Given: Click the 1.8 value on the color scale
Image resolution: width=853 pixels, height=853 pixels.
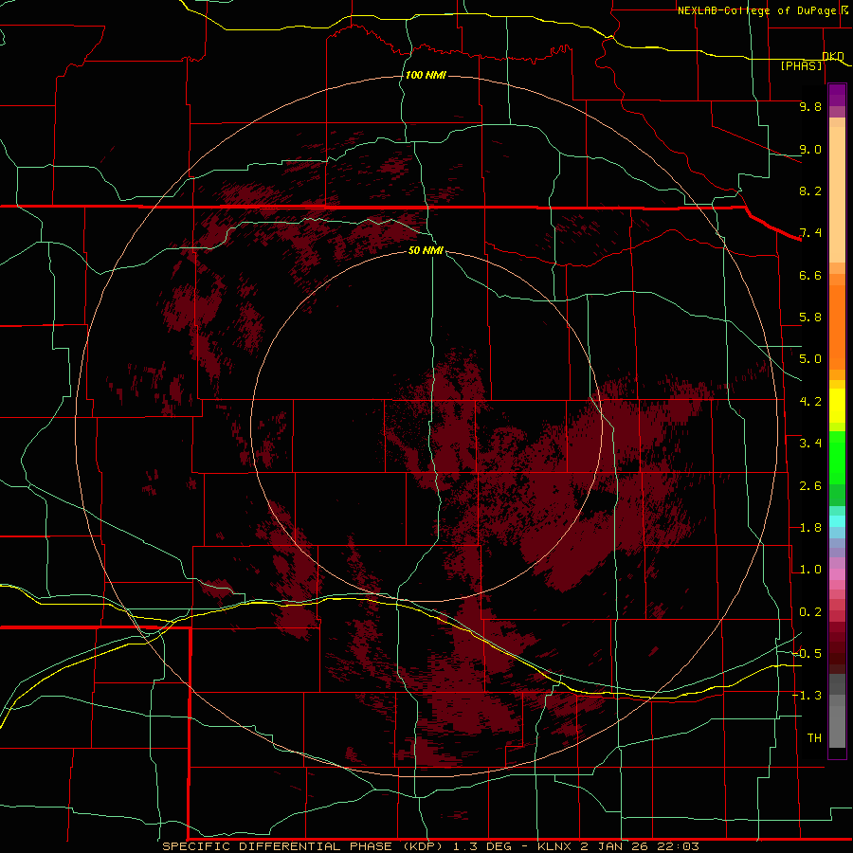Looking at the screenshot, I should pyautogui.click(x=810, y=528).
